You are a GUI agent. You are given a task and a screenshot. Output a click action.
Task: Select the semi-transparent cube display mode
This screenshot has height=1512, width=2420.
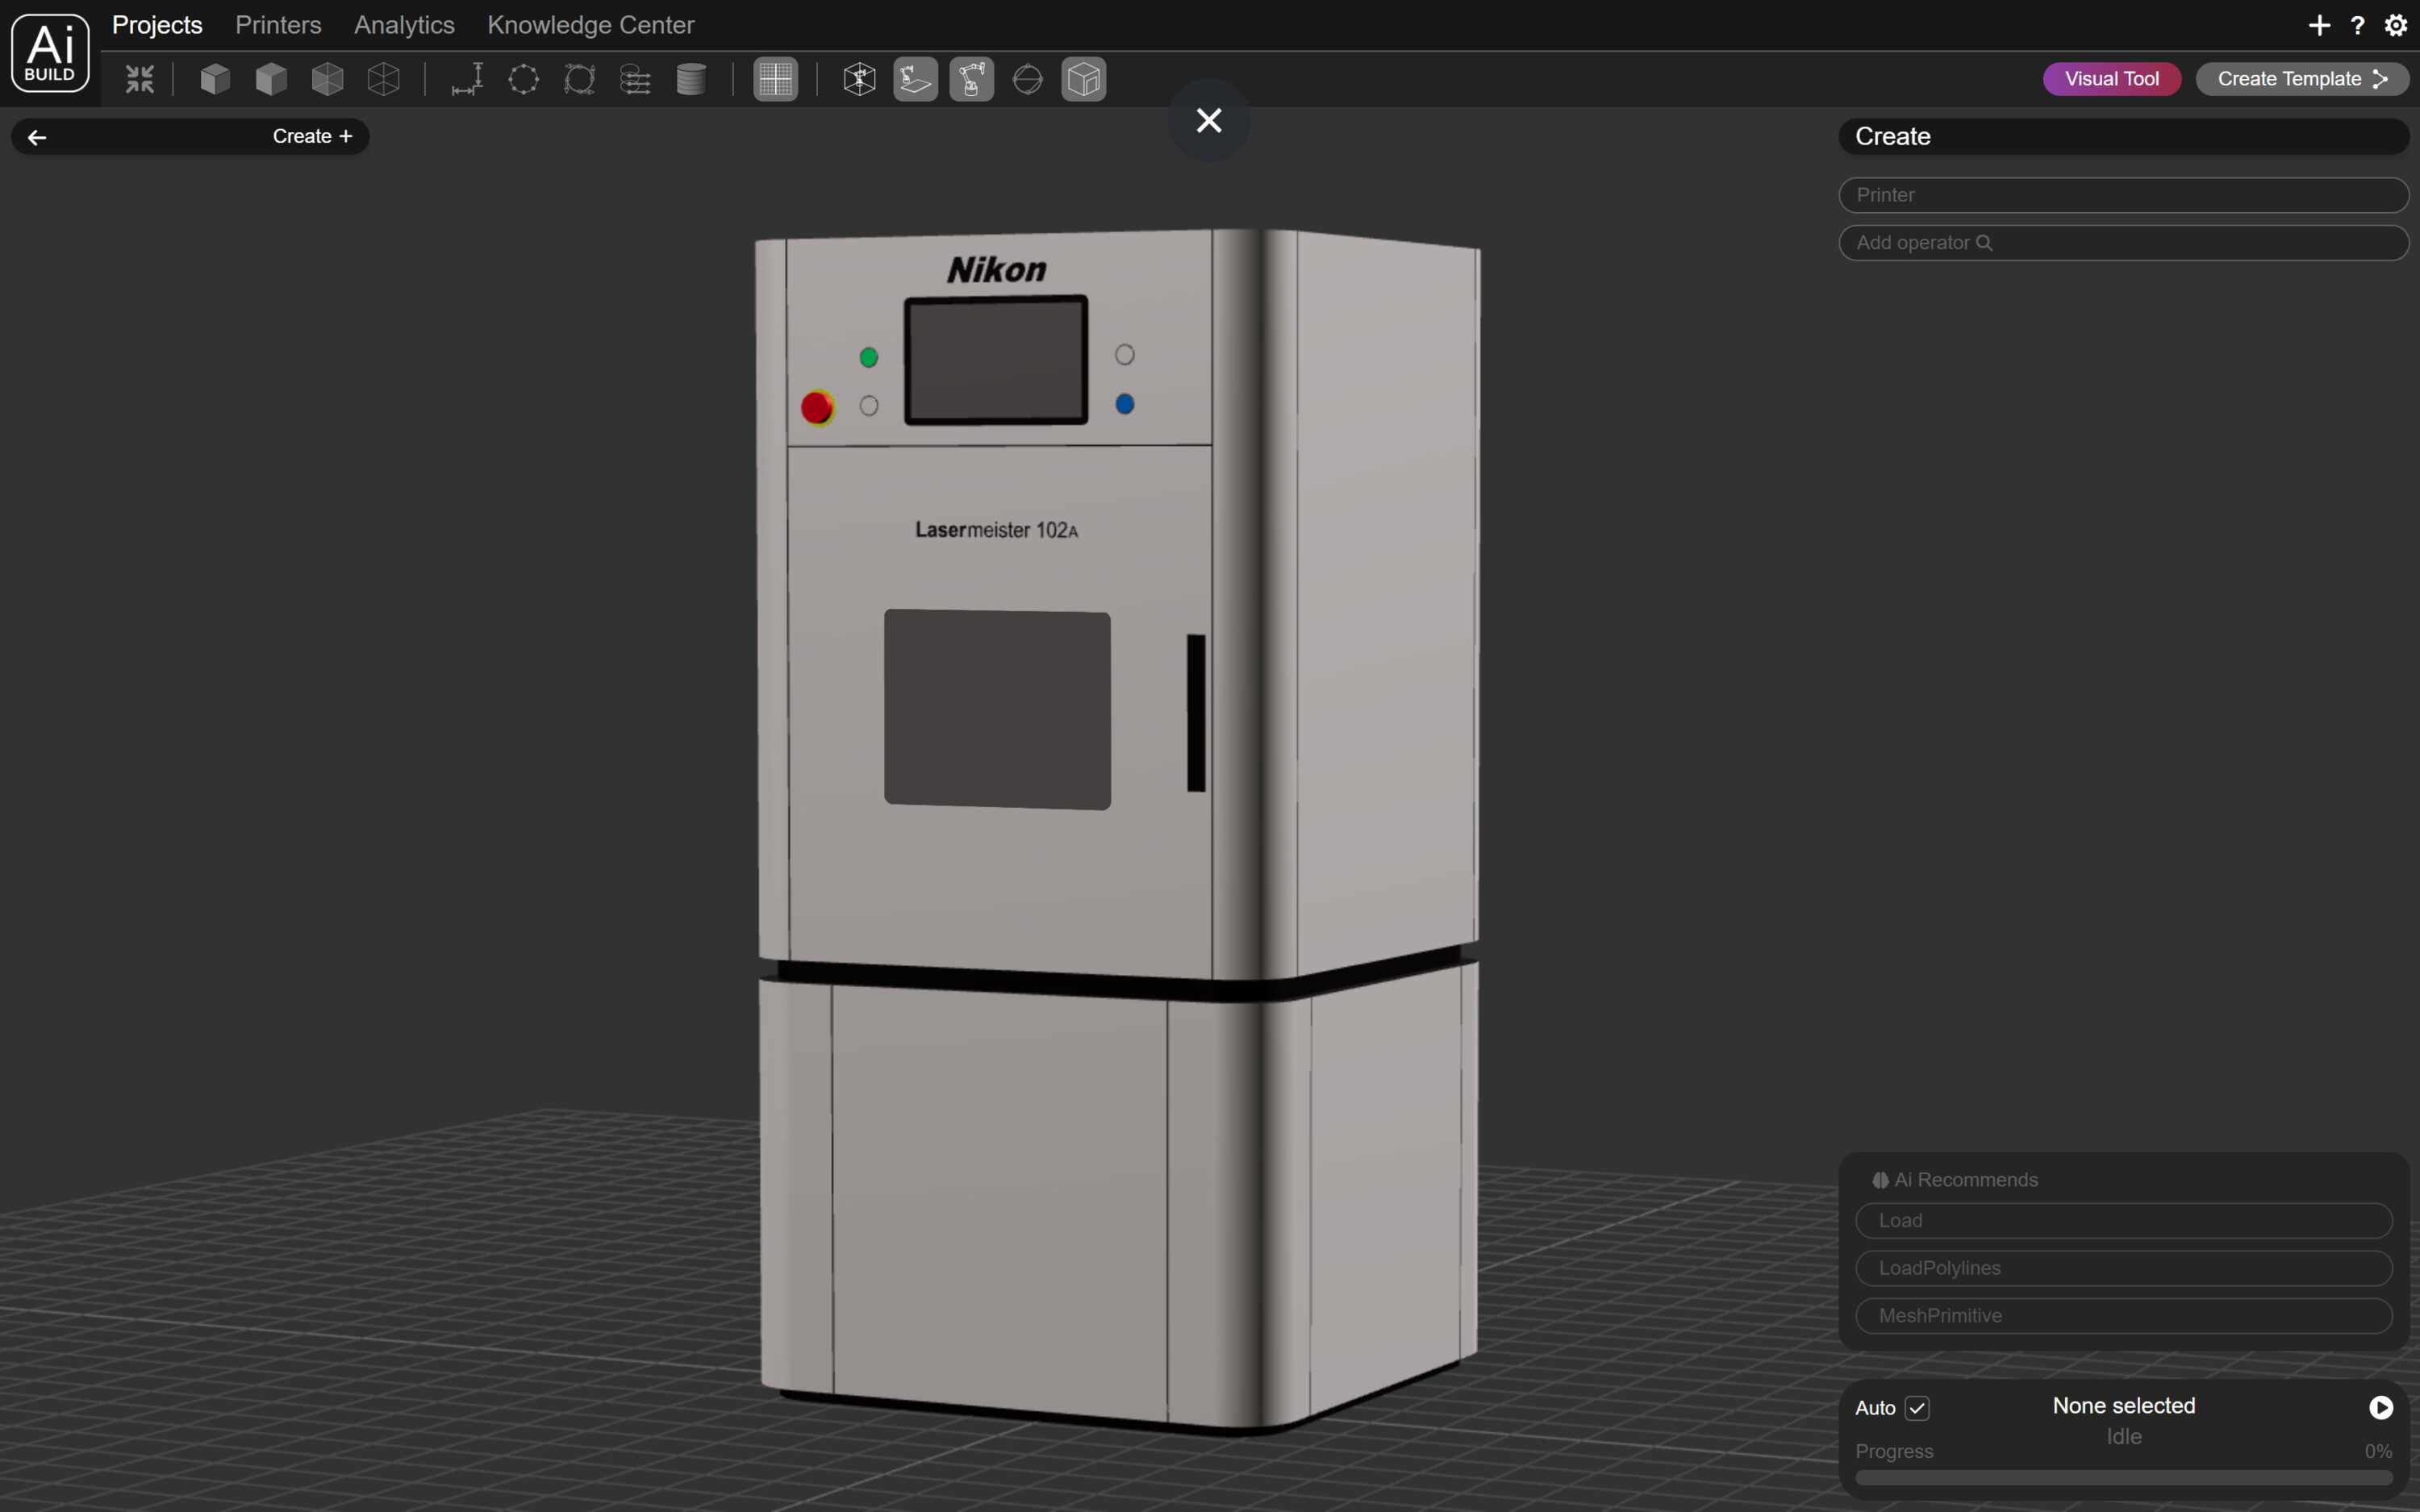pyautogui.click(x=328, y=79)
